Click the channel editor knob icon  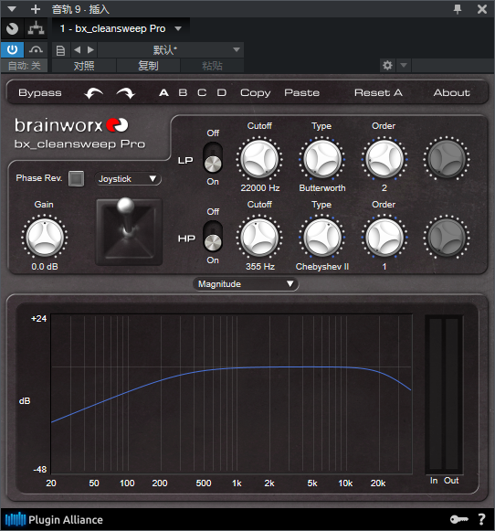point(12,28)
